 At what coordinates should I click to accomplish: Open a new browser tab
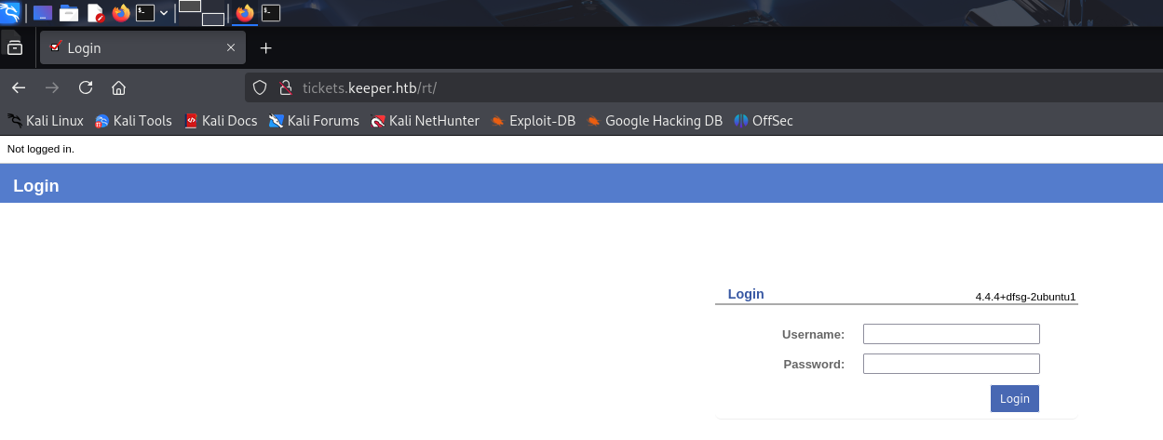(x=265, y=47)
